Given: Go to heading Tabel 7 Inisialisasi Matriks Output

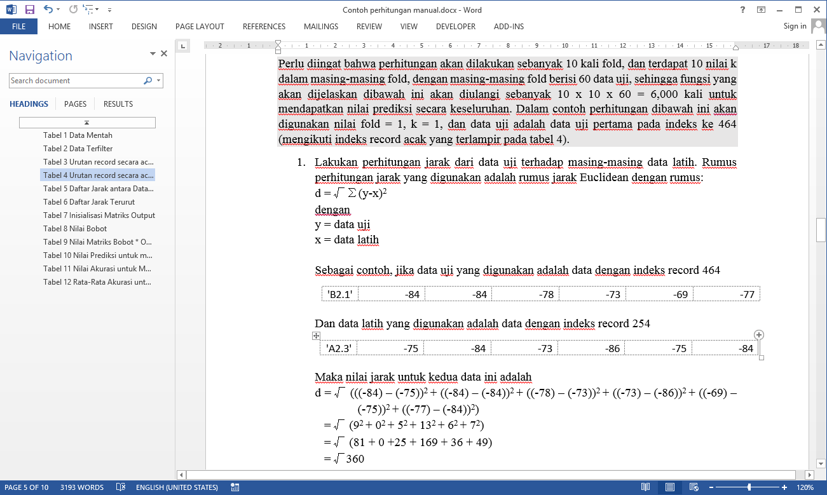Looking at the screenshot, I should [99, 215].
